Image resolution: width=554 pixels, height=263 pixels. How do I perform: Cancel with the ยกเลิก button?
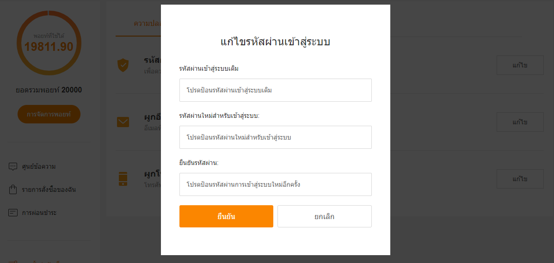pos(325,216)
